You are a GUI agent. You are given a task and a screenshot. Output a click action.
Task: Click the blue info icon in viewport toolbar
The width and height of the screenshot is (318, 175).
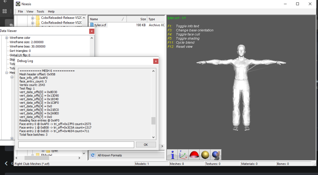(x=172, y=155)
